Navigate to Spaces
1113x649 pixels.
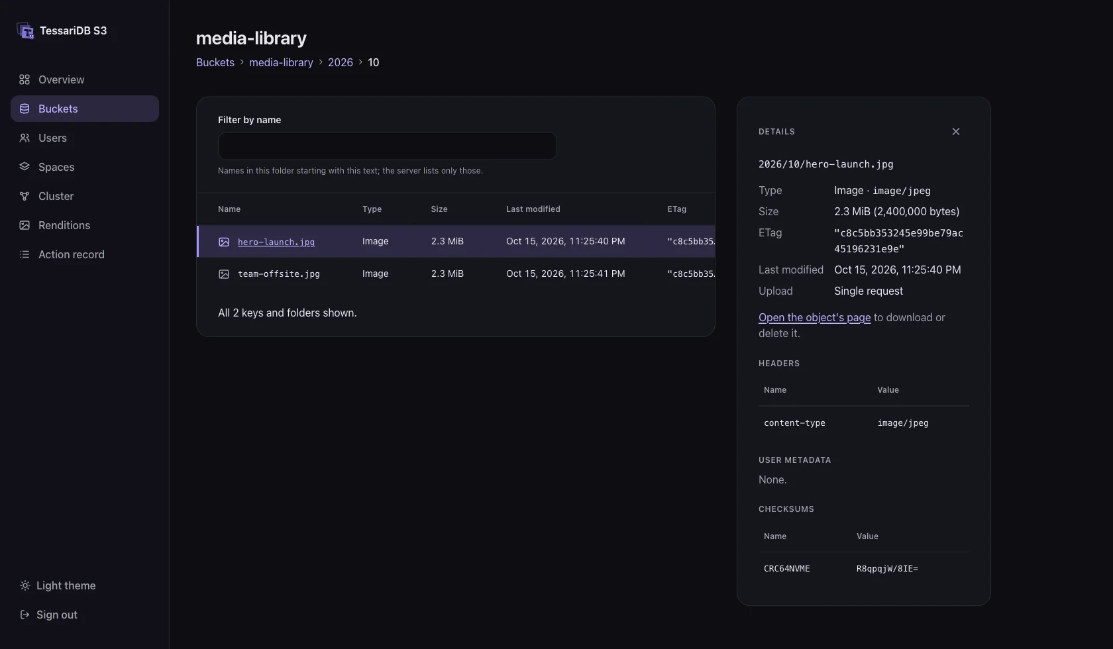pos(85,167)
